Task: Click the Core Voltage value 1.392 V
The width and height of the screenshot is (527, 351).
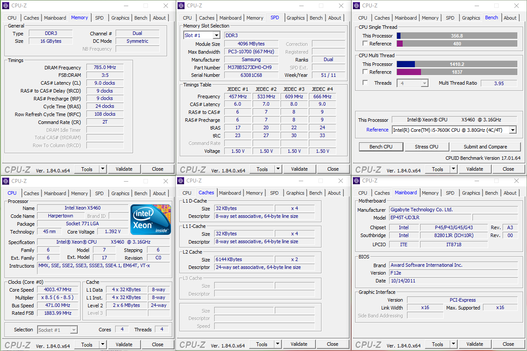Action: tap(113, 232)
